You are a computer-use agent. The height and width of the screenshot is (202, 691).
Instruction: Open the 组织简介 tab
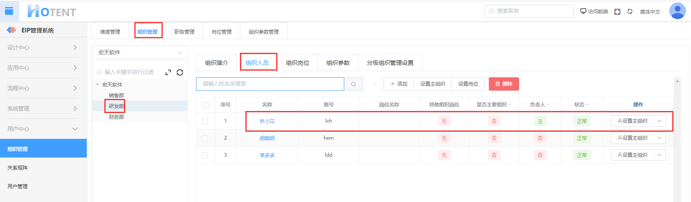tap(217, 63)
